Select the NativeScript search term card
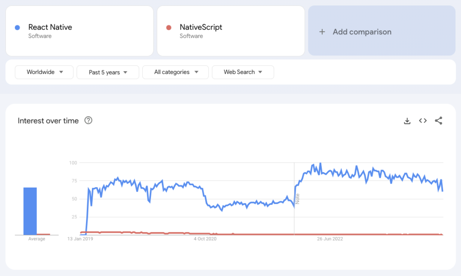Image resolution: width=461 pixels, height=276 pixels. point(231,31)
